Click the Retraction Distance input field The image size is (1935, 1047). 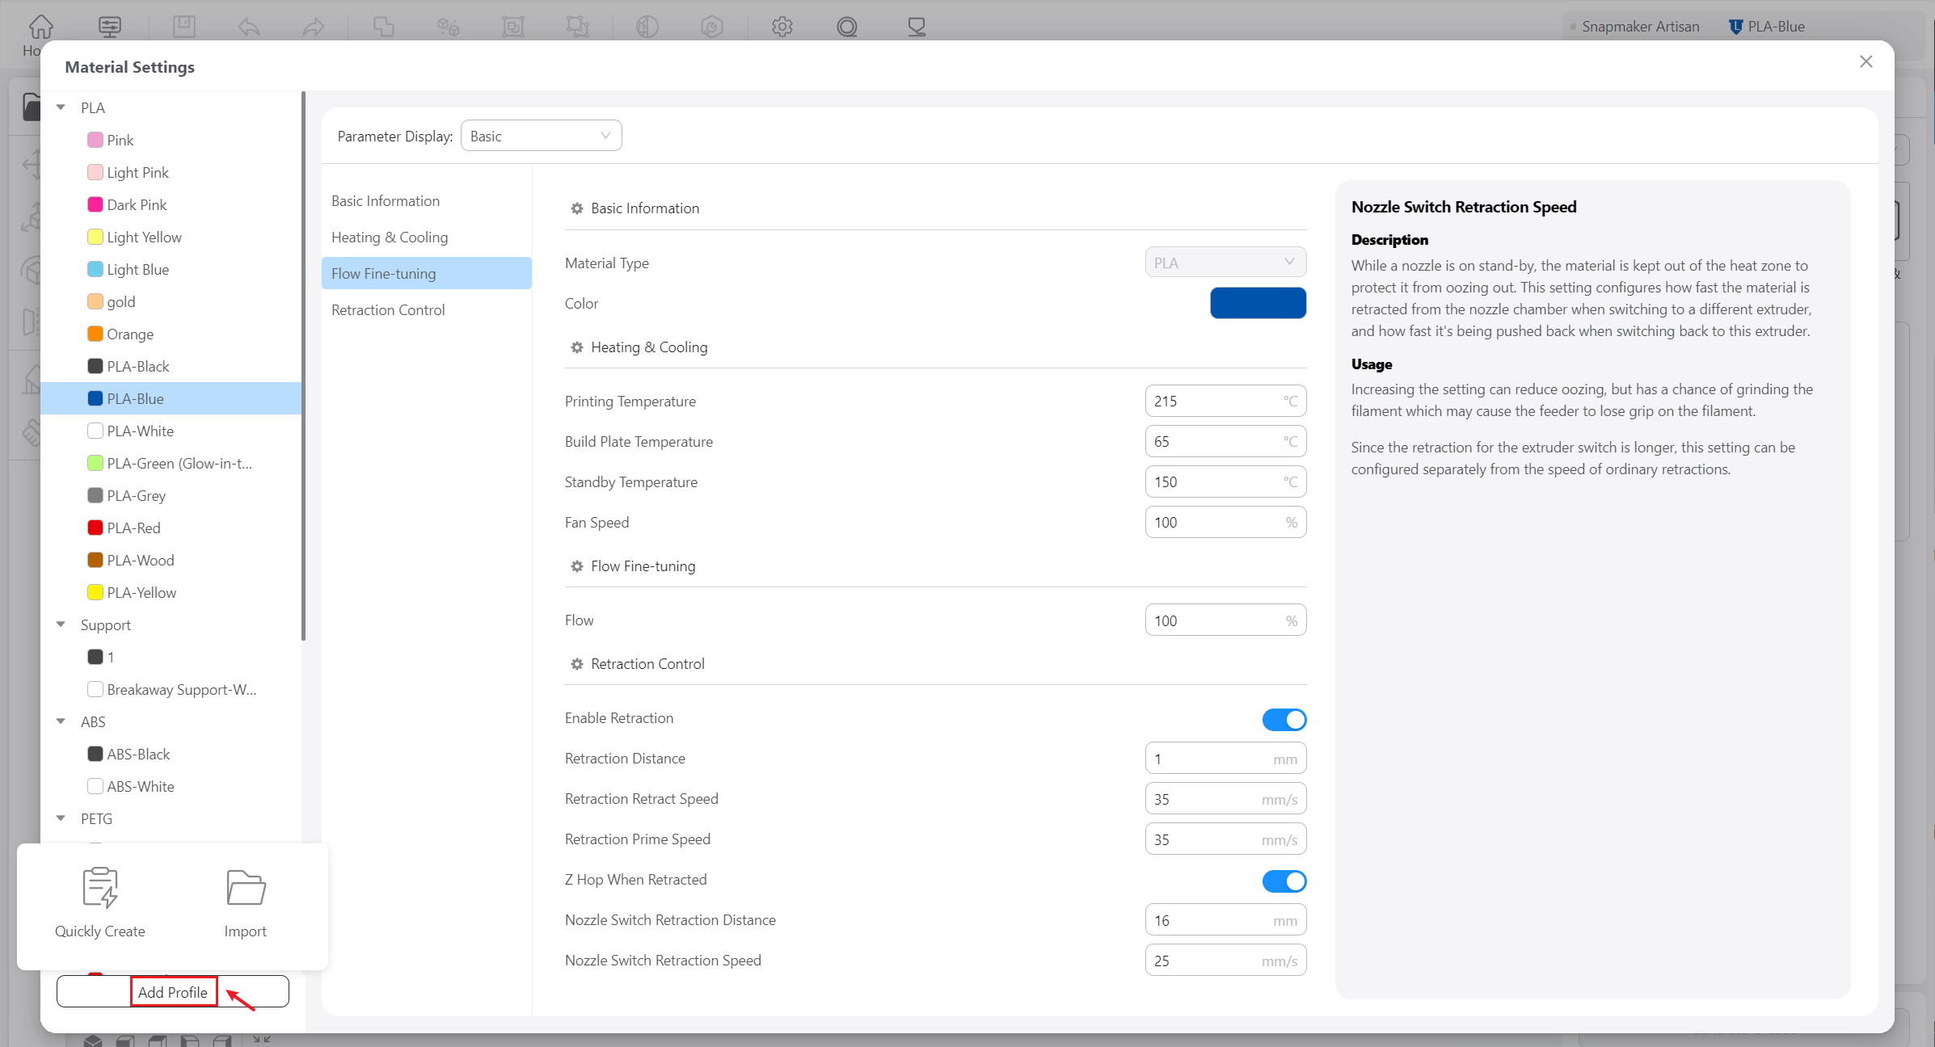click(x=1225, y=759)
